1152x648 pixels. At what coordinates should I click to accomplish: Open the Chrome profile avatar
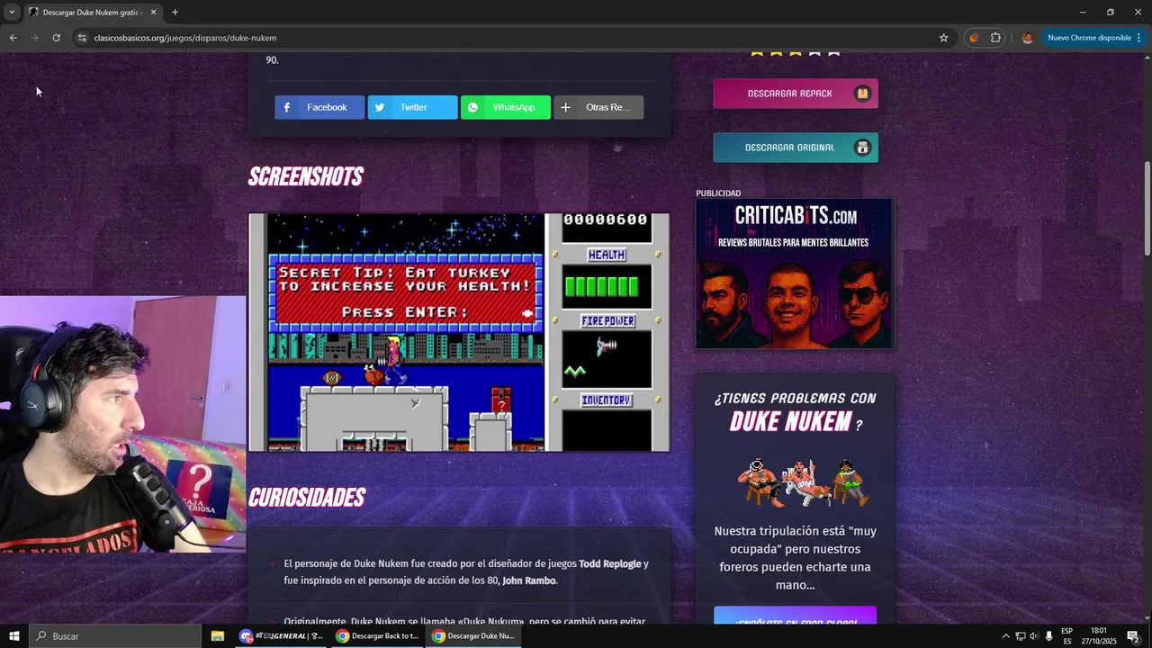point(1027,38)
